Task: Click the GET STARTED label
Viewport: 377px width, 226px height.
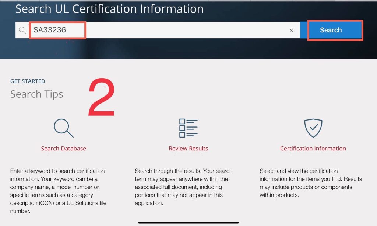Action: (x=28, y=81)
